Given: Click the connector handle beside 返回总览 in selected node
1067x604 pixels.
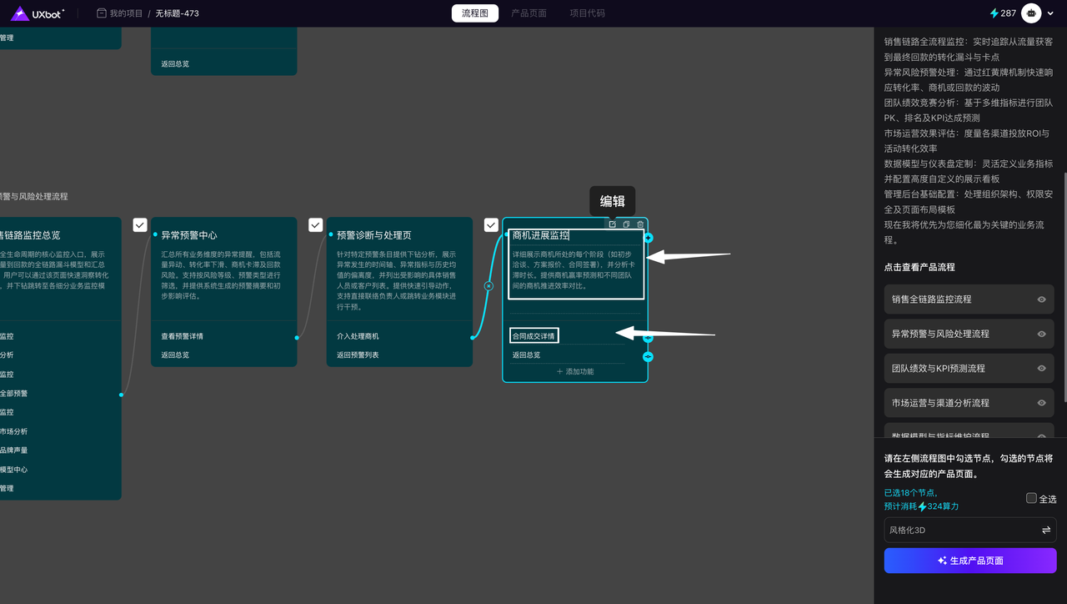Looking at the screenshot, I should click(x=648, y=356).
